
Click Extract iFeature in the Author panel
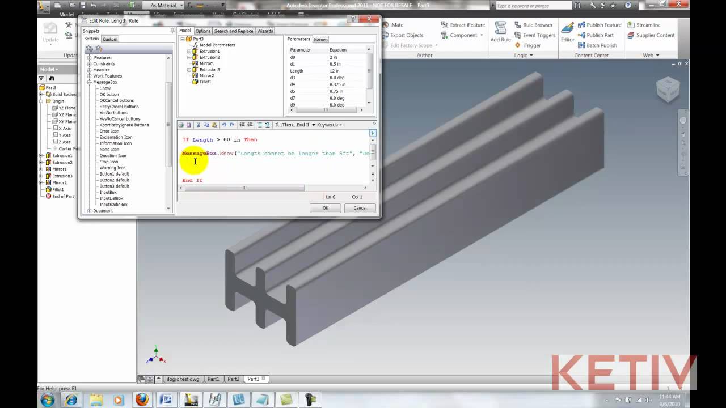tap(463, 25)
